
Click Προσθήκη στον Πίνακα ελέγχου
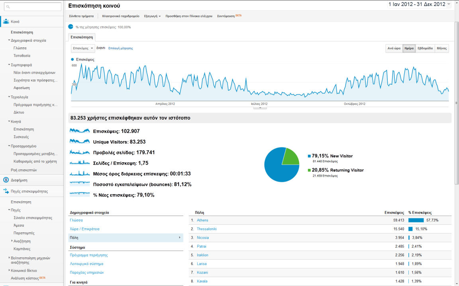(x=189, y=16)
